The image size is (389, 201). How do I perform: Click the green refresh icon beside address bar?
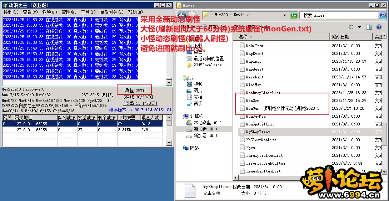click(x=294, y=15)
